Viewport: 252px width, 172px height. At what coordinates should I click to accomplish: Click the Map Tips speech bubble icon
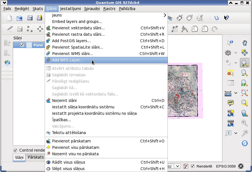coord(231,103)
